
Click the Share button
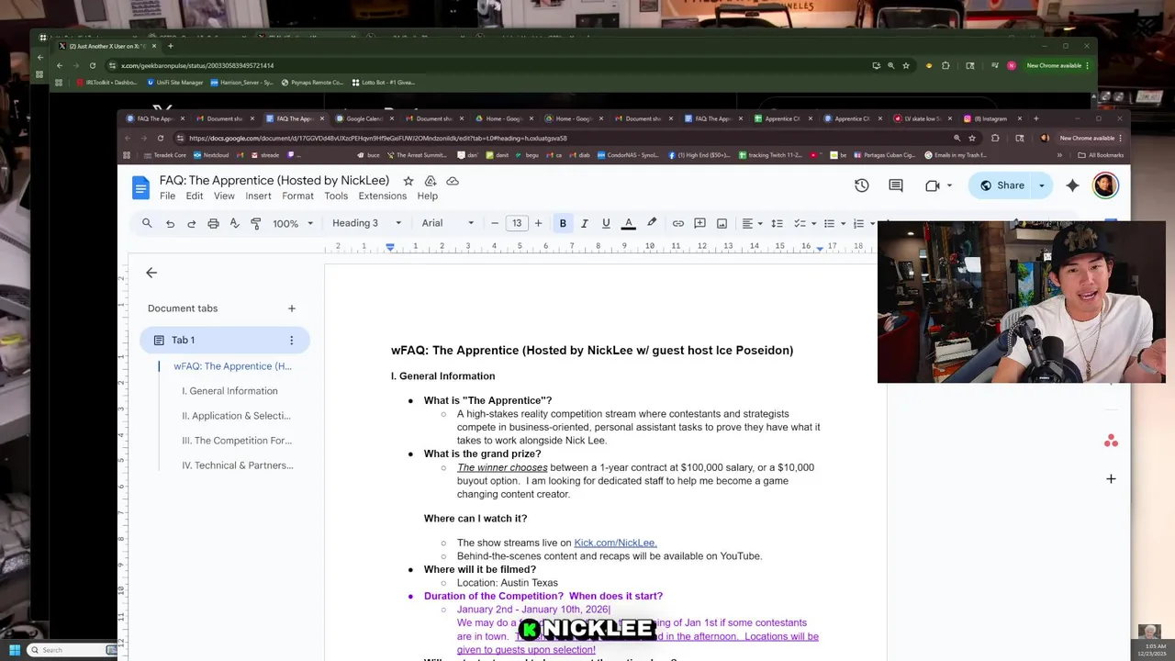point(1002,185)
